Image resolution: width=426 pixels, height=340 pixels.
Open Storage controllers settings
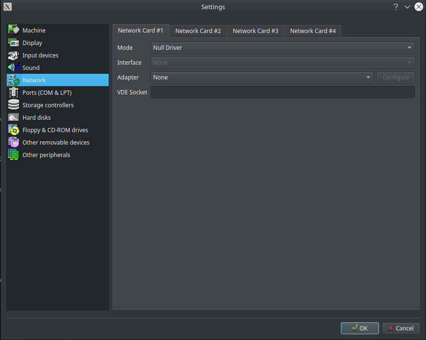coord(57,105)
